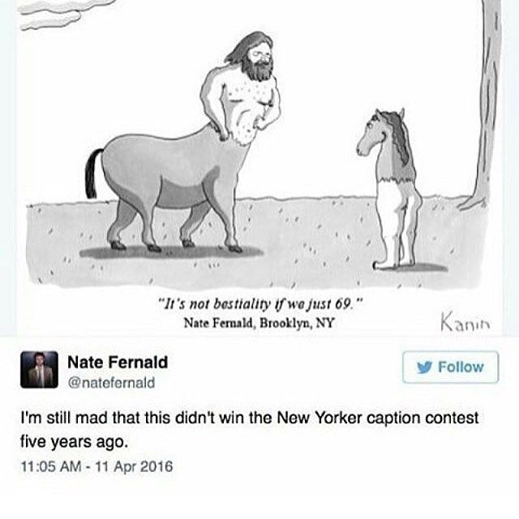The image size is (519, 519).
Task: Select the tweet text about the caption contest
Action: (x=249, y=430)
